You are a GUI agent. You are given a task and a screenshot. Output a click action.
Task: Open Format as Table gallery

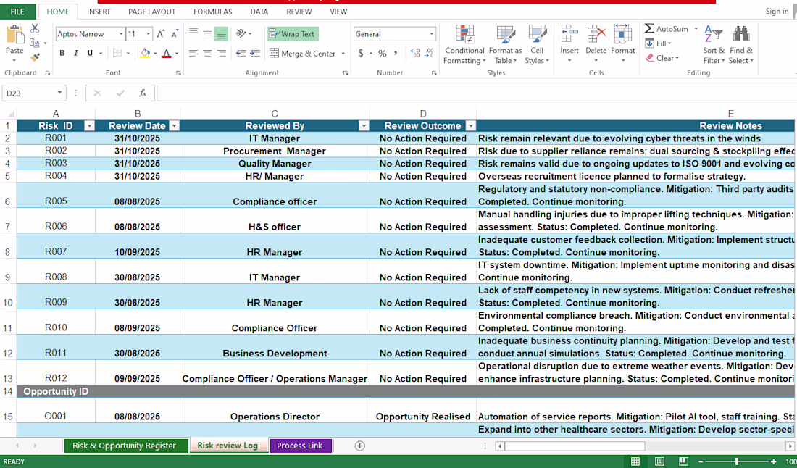pos(505,45)
